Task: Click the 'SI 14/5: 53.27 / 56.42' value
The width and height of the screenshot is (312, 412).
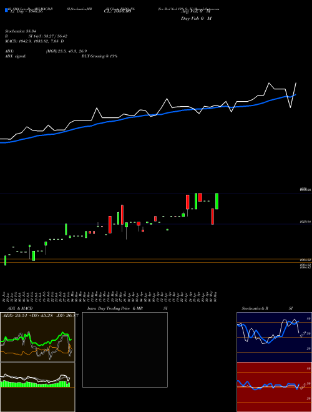Action: tap(48, 36)
